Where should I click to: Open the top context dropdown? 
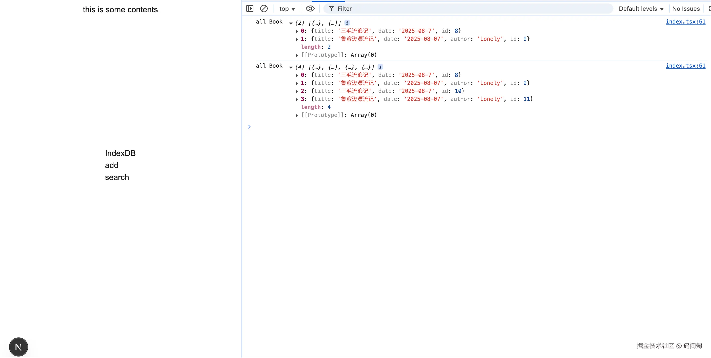(287, 9)
